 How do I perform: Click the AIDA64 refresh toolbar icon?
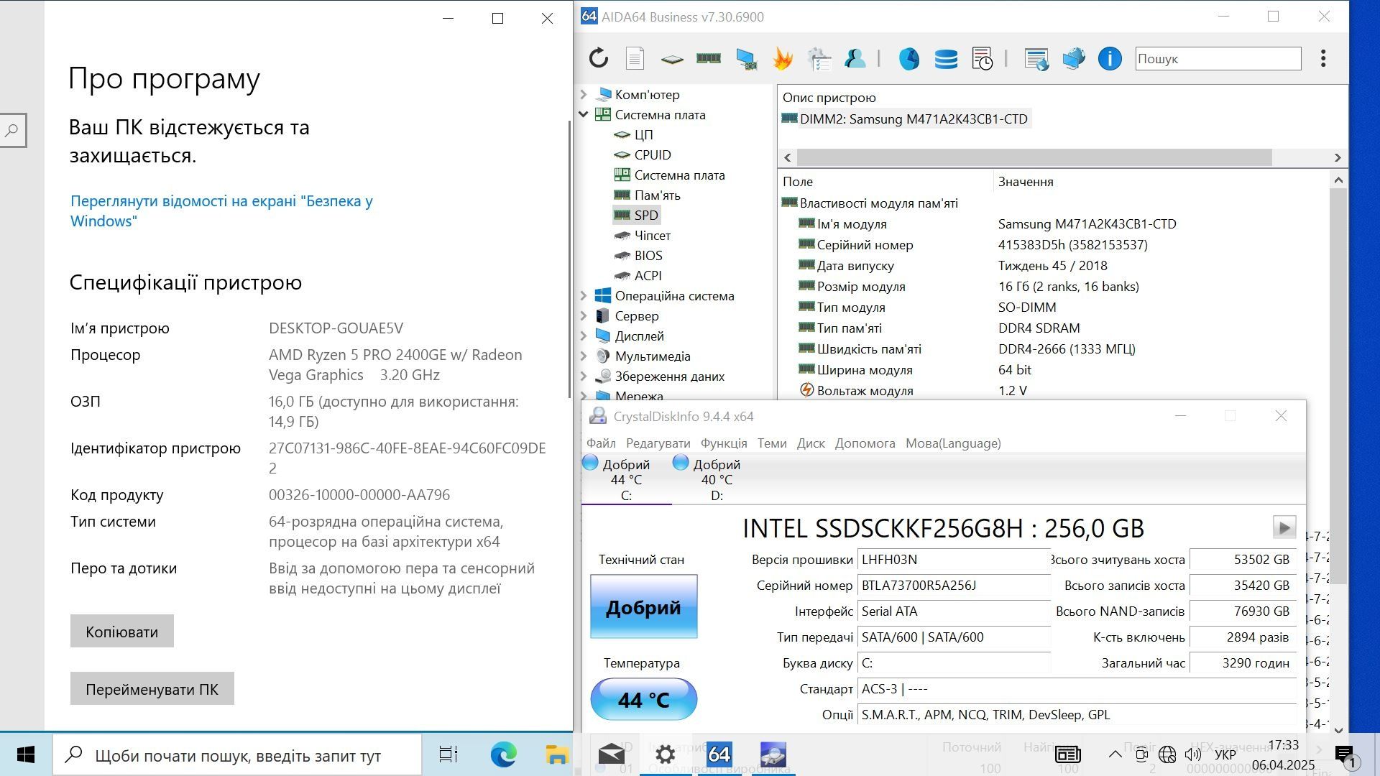(598, 58)
